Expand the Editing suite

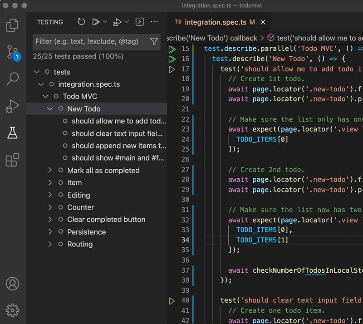(x=50, y=195)
